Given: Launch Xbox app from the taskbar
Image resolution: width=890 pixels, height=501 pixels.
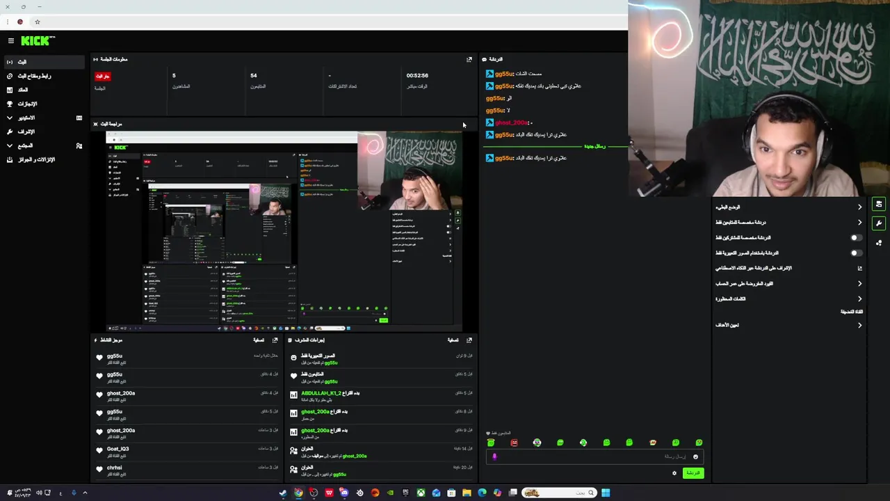Looking at the screenshot, I should pyautogui.click(x=421, y=493).
